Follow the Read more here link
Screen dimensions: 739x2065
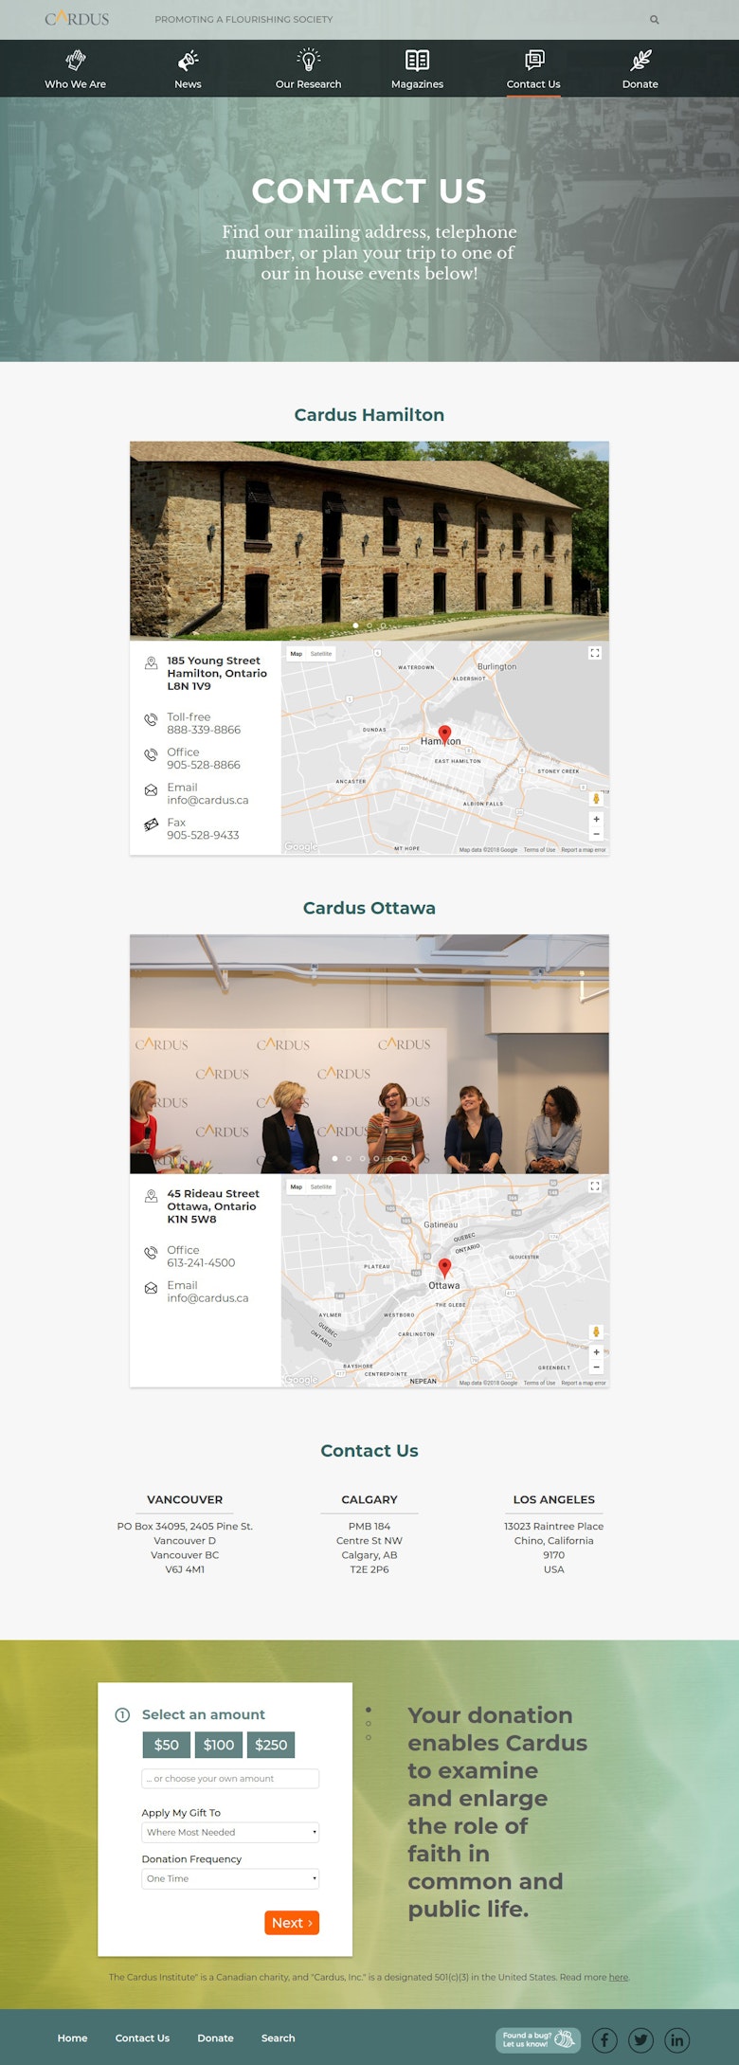click(x=619, y=1977)
